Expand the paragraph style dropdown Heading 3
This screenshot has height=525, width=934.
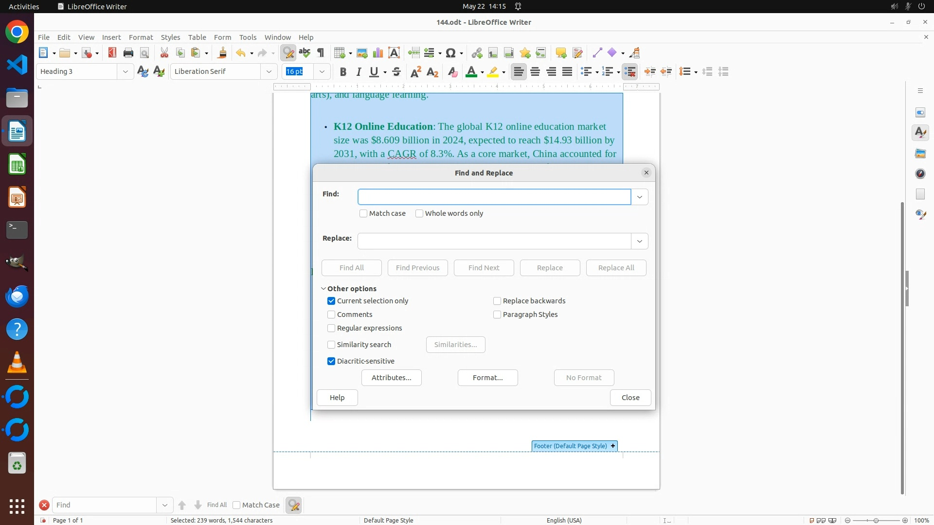coord(125,72)
